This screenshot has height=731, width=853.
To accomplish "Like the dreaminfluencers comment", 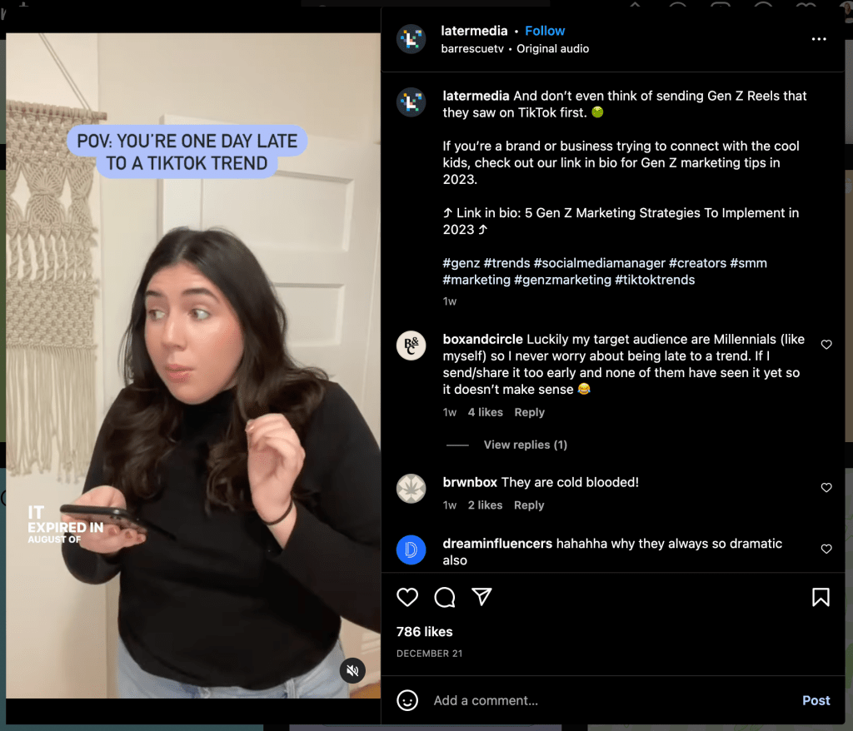I will click(x=826, y=549).
